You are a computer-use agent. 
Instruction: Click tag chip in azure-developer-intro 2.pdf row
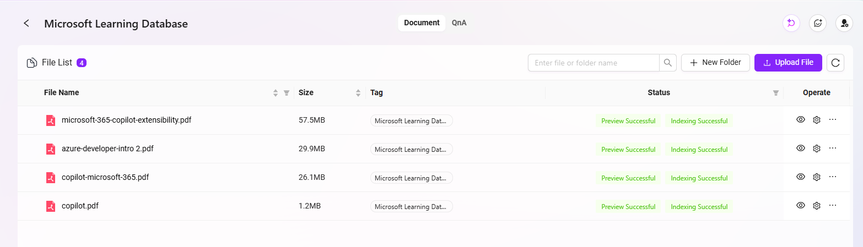(411, 149)
